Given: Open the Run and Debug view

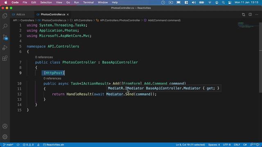Looking at the screenshot, I should click(5, 48).
